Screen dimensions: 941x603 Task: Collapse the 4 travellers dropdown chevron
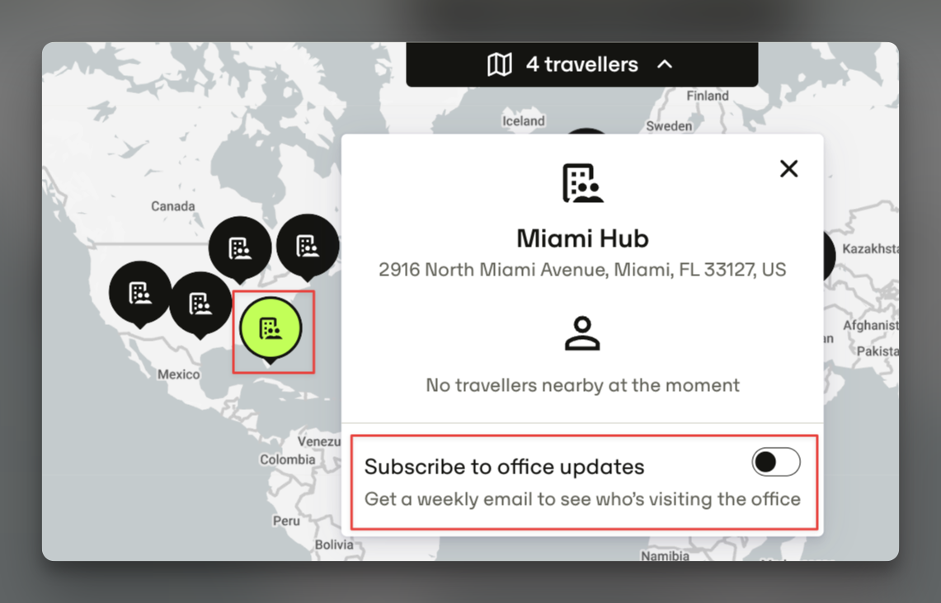tap(665, 64)
